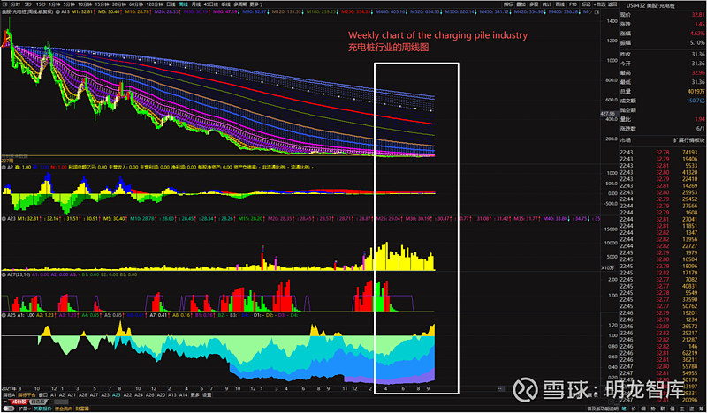Click the A13 indicator settings icon on main chart

click(57, 11)
